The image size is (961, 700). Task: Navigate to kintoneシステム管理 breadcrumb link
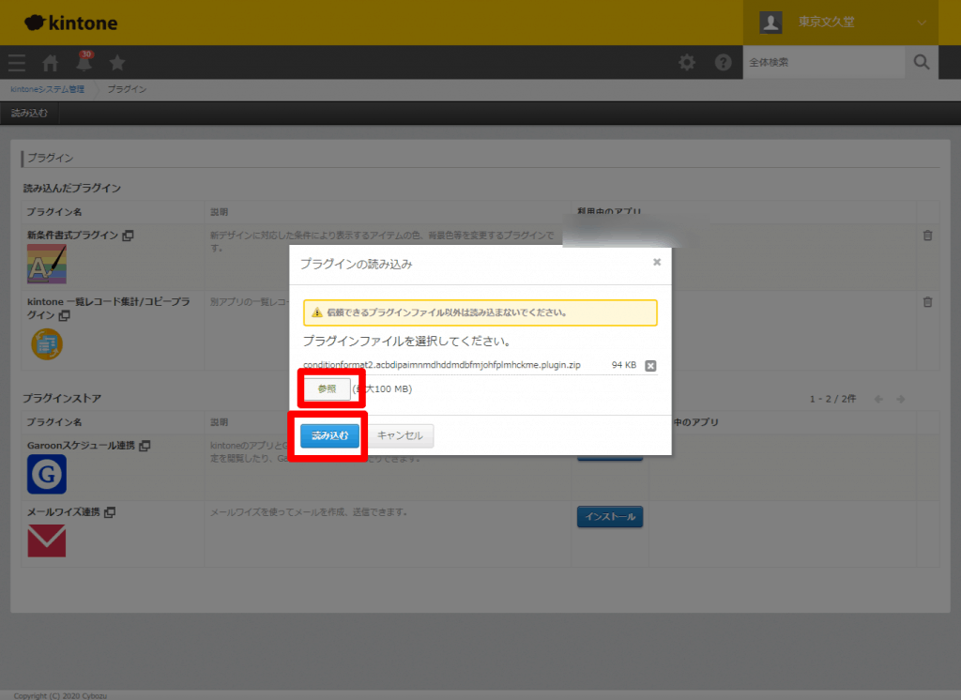point(47,89)
